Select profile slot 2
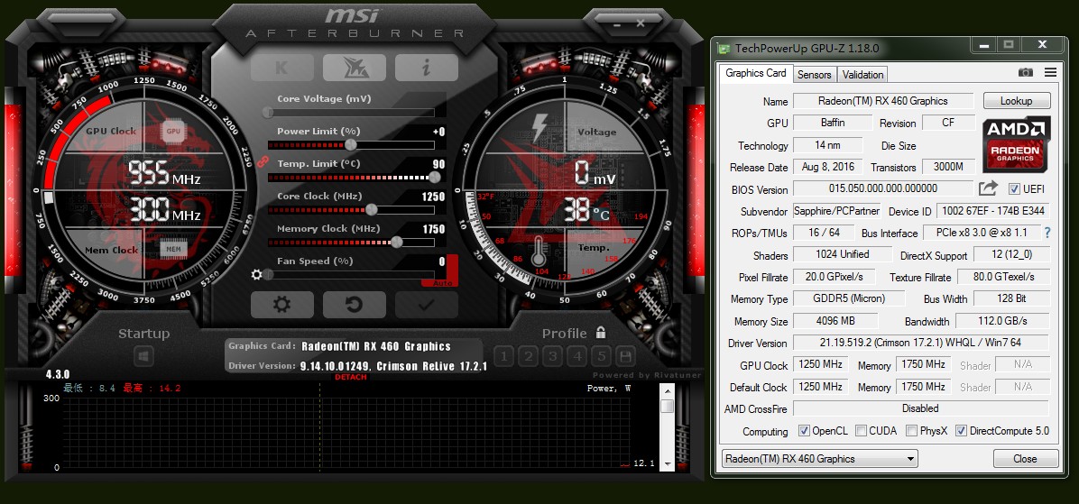 tap(529, 356)
